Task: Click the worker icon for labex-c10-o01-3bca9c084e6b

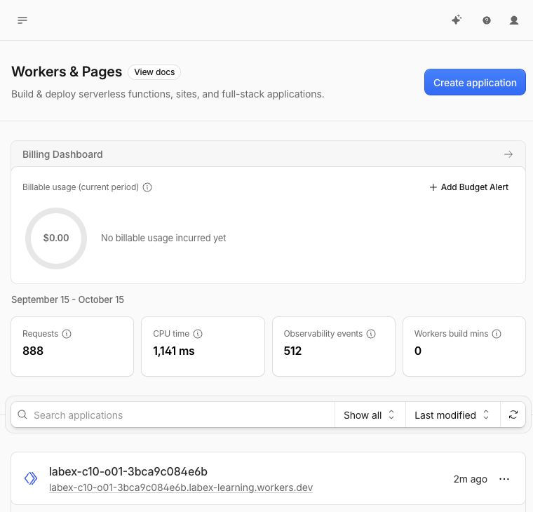Action: pos(31,478)
